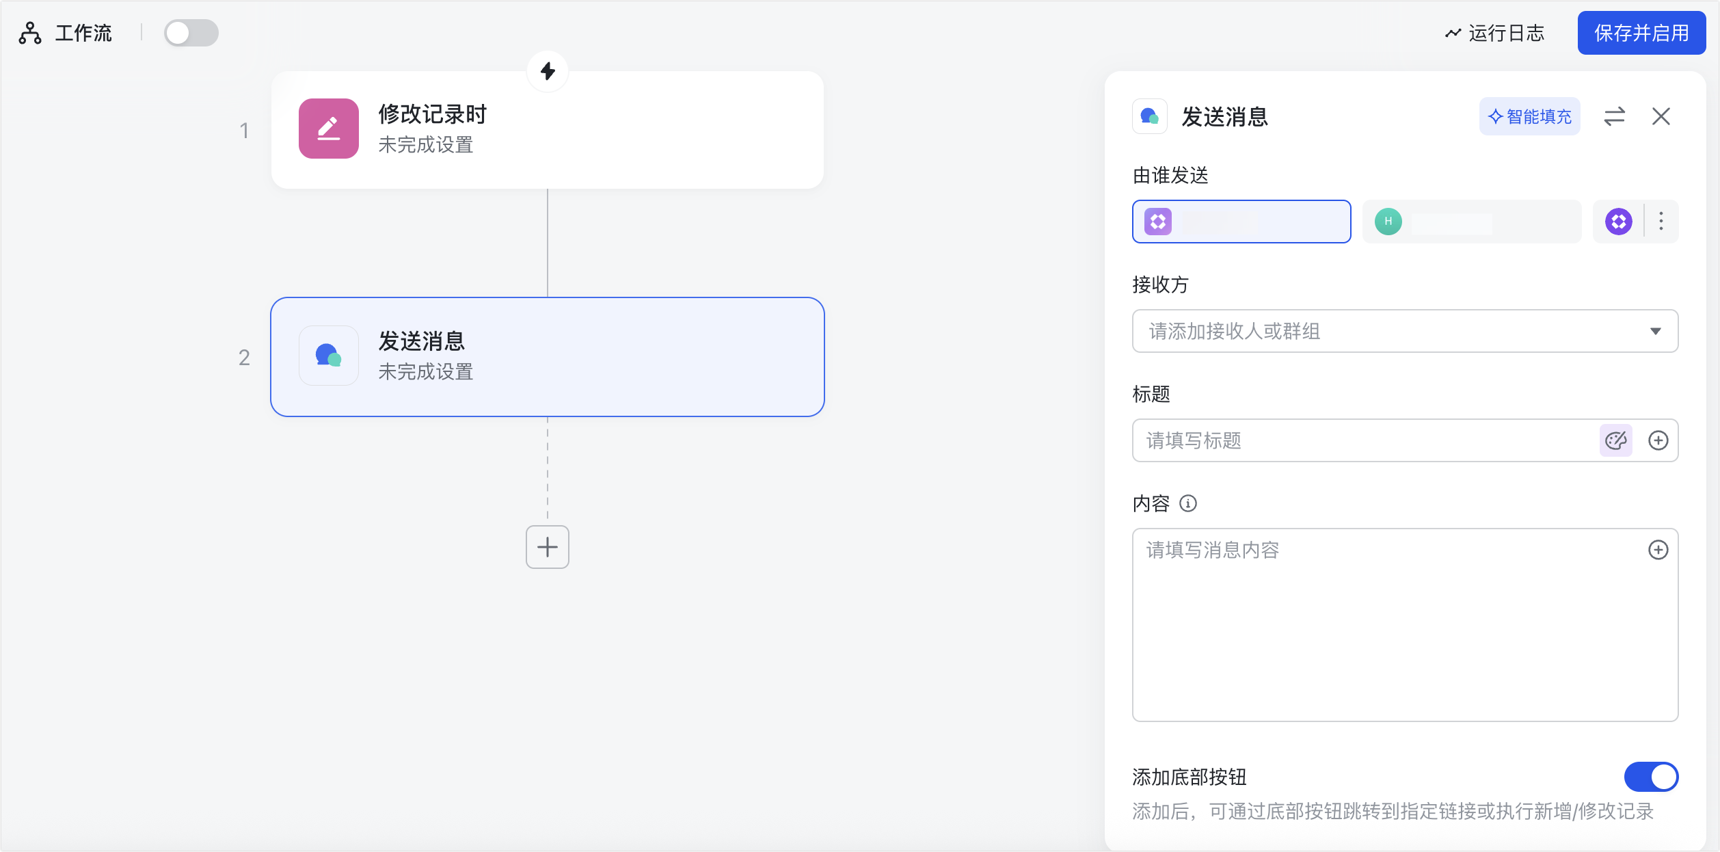The image size is (1720, 852).
Task: Select the purple bot sender option
Action: coord(1241,222)
